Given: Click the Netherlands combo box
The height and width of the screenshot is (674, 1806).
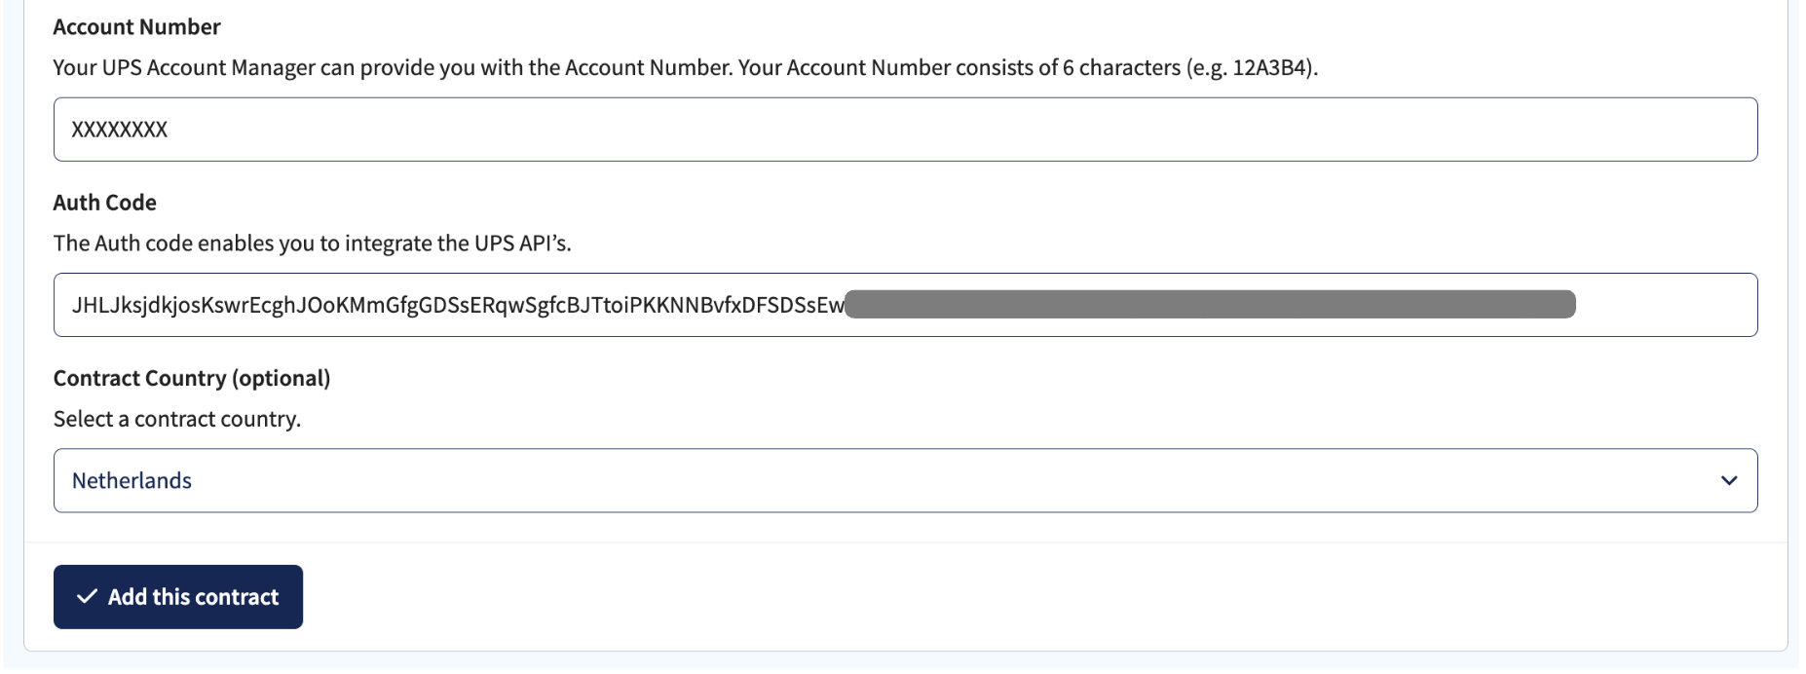Looking at the screenshot, I should [877, 479].
